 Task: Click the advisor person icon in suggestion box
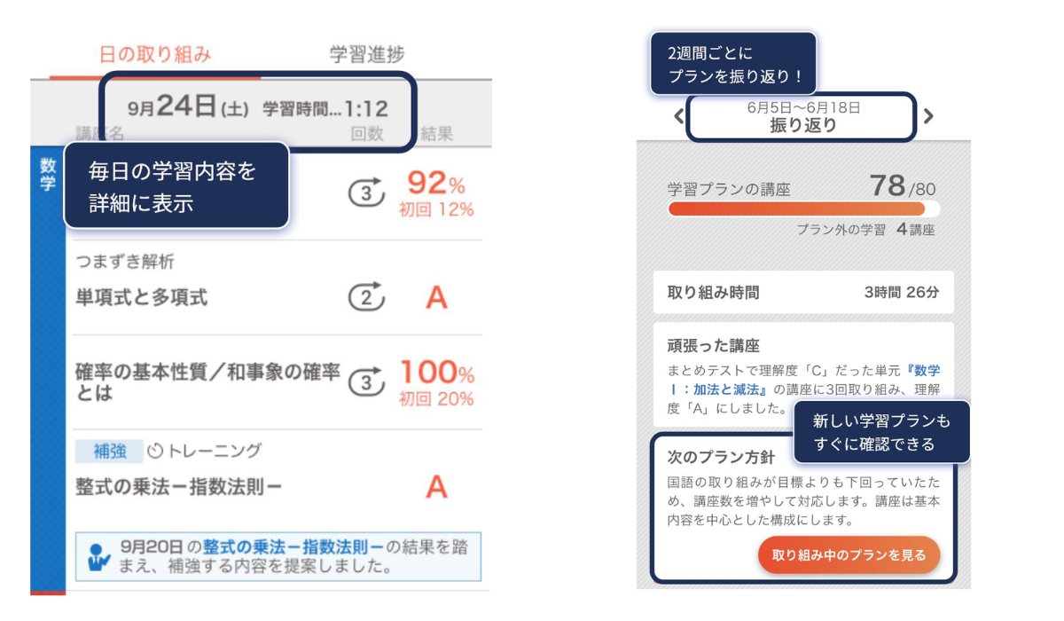pos(99,557)
